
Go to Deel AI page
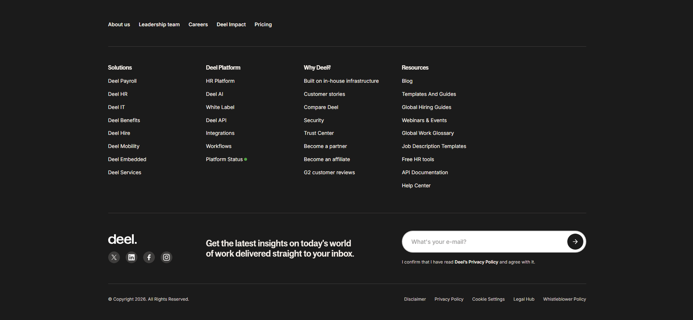click(215, 94)
